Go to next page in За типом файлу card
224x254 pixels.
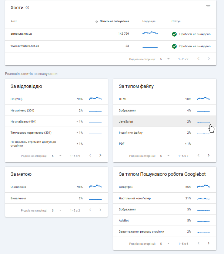point(208,155)
